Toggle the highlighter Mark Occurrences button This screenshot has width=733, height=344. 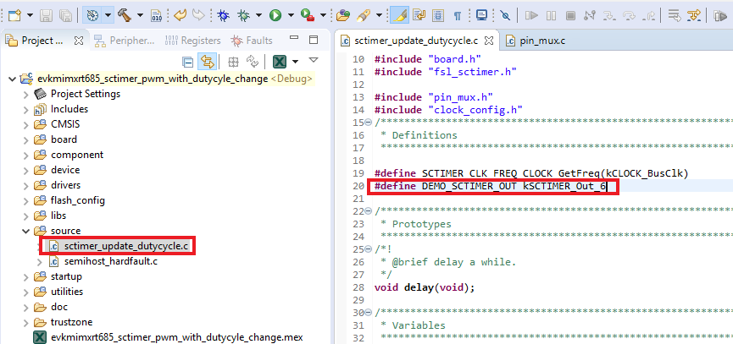pos(399,15)
